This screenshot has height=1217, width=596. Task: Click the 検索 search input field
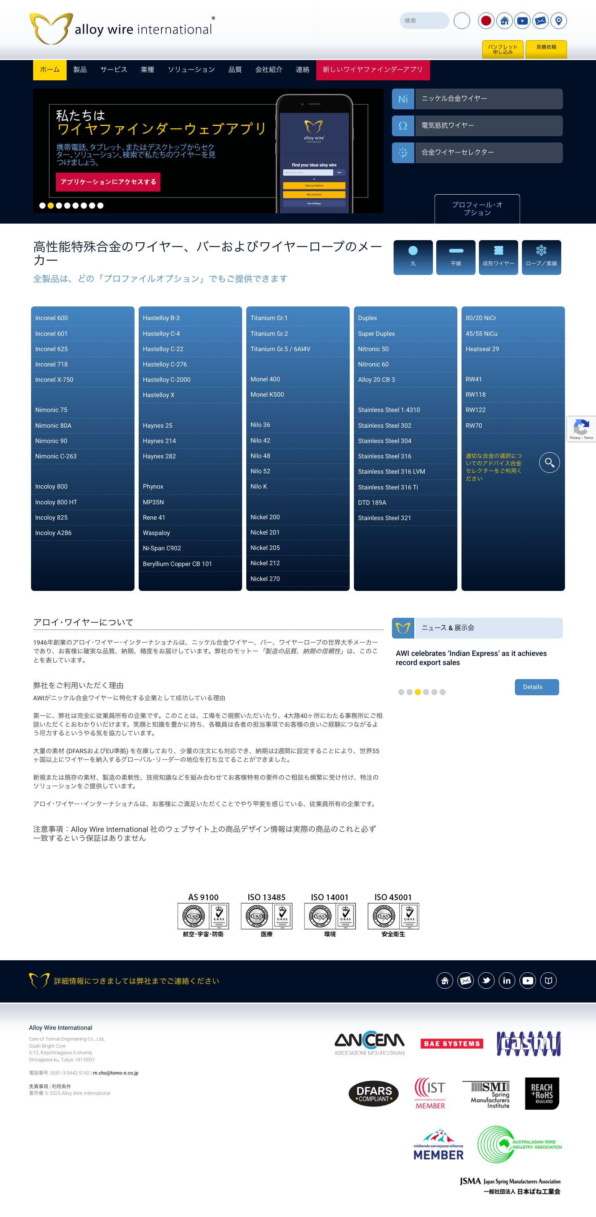[x=424, y=21]
